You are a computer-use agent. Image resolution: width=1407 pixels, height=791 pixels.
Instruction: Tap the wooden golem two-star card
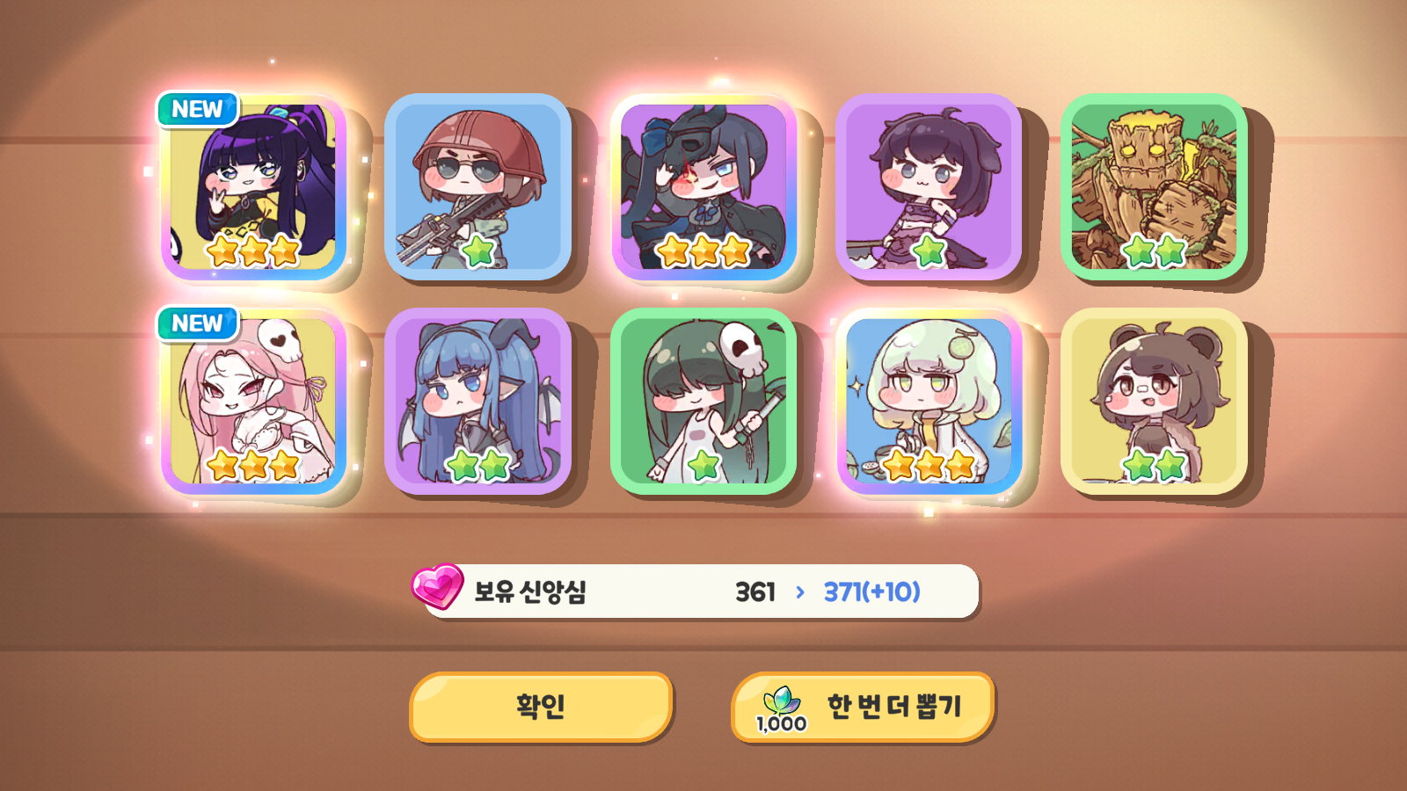[1154, 187]
